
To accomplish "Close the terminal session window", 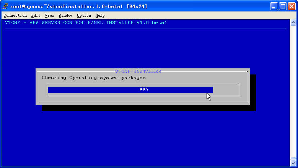I will point(291,6).
